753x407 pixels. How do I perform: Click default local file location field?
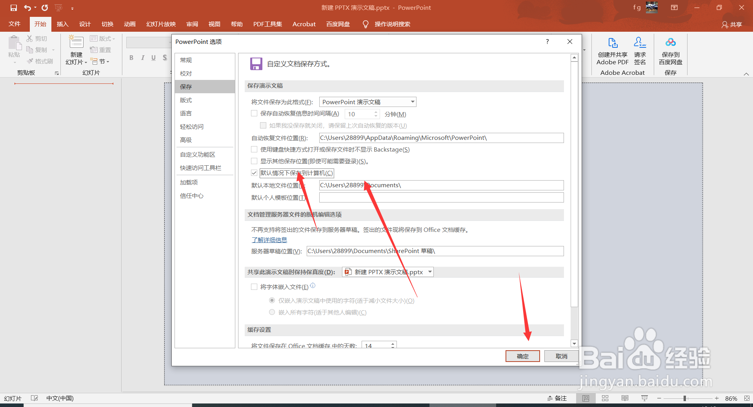point(441,185)
